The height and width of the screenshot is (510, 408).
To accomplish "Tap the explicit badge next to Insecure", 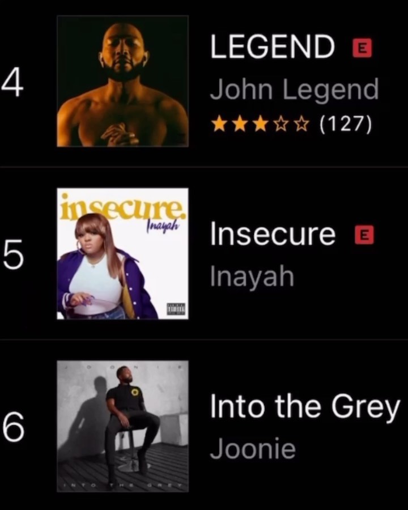I will (x=365, y=235).
